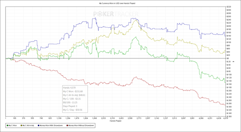This screenshot has height=132, width=241.
Task: Click the x-axis tick label '2,773'
Action: [139, 118]
